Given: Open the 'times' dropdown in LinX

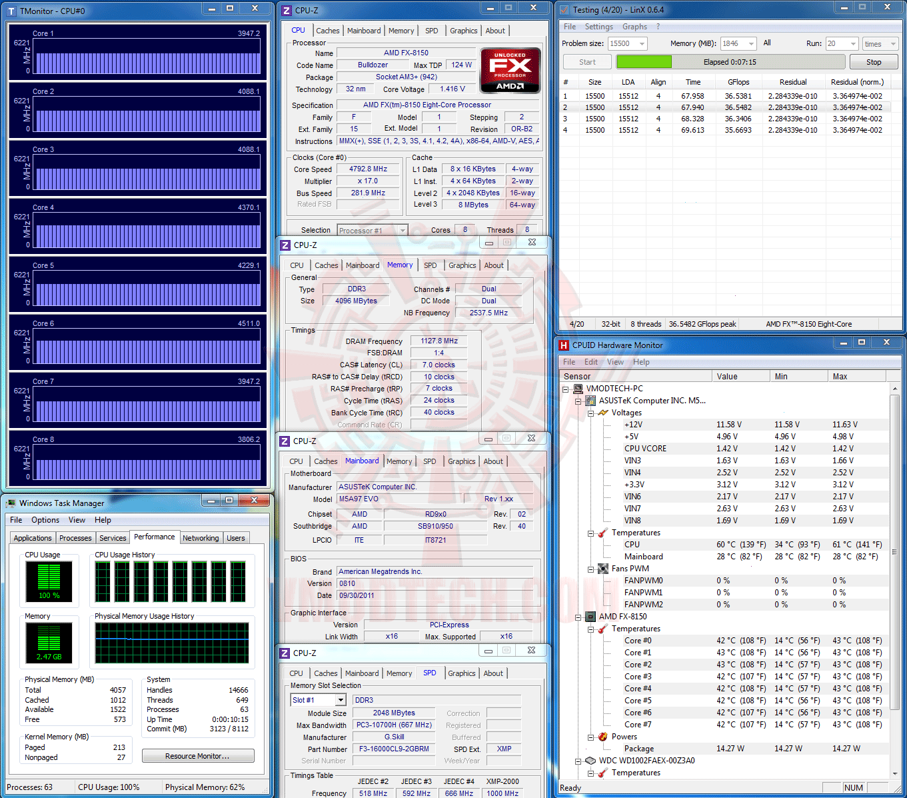Looking at the screenshot, I should (893, 44).
